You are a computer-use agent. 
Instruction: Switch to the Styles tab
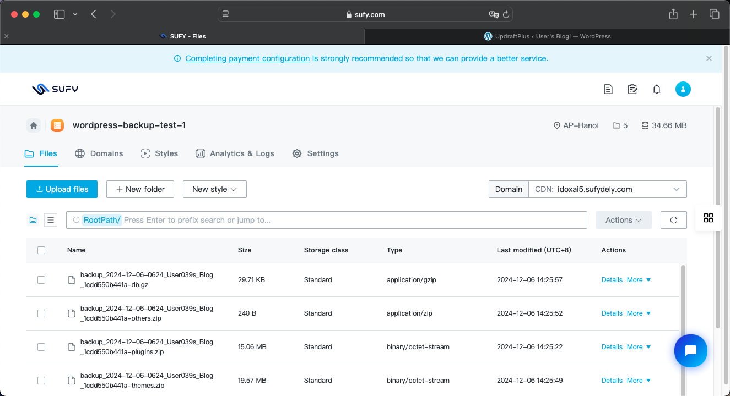[159, 153]
